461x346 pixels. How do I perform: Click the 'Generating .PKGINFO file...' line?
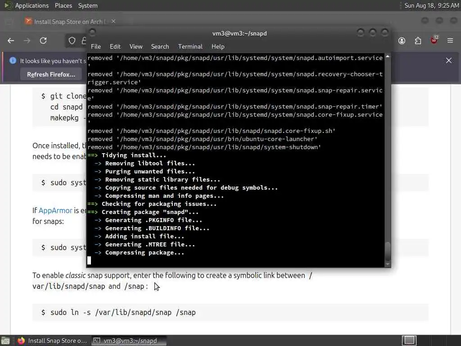point(154,220)
